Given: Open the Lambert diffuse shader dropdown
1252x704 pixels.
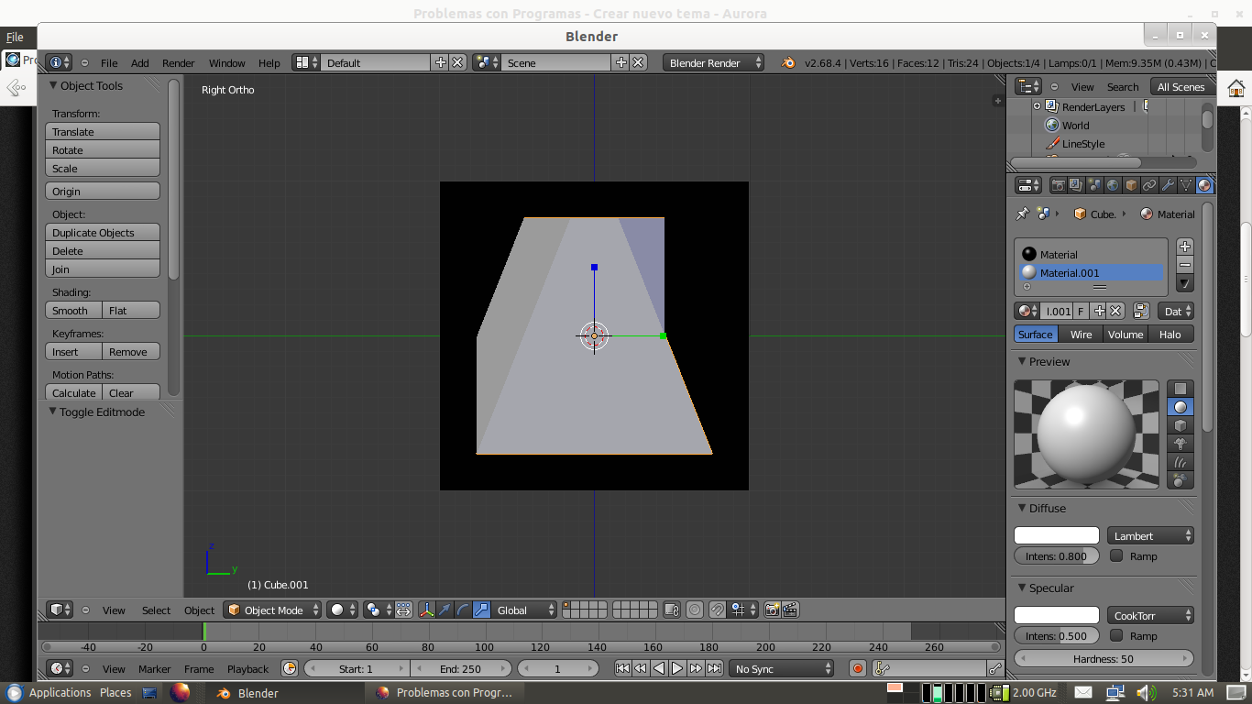Looking at the screenshot, I should pyautogui.click(x=1150, y=535).
